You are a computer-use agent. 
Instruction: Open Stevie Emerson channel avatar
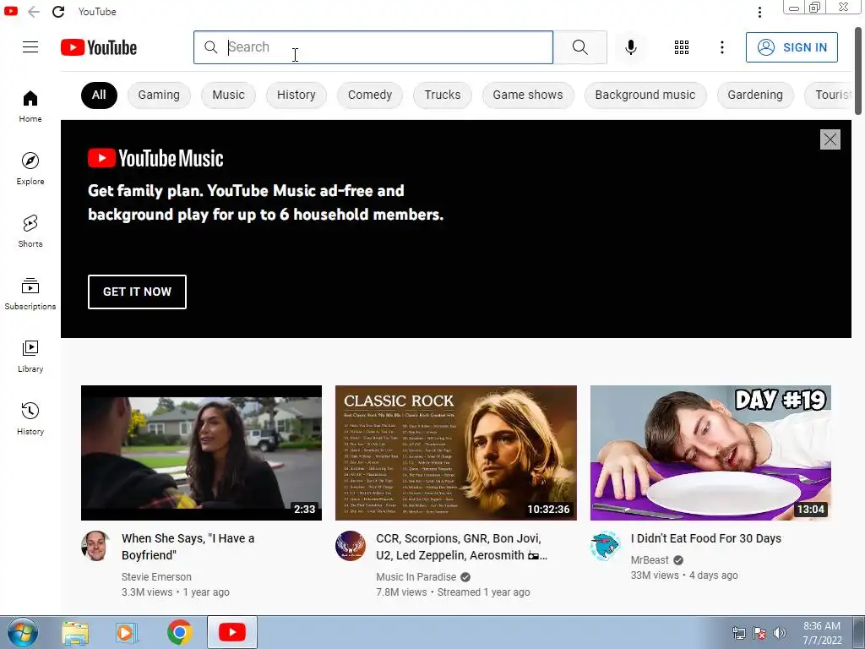(96, 546)
